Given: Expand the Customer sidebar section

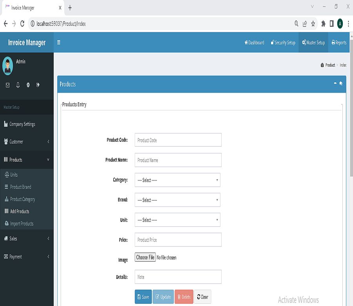Looking at the screenshot, I should click(27, 142).
